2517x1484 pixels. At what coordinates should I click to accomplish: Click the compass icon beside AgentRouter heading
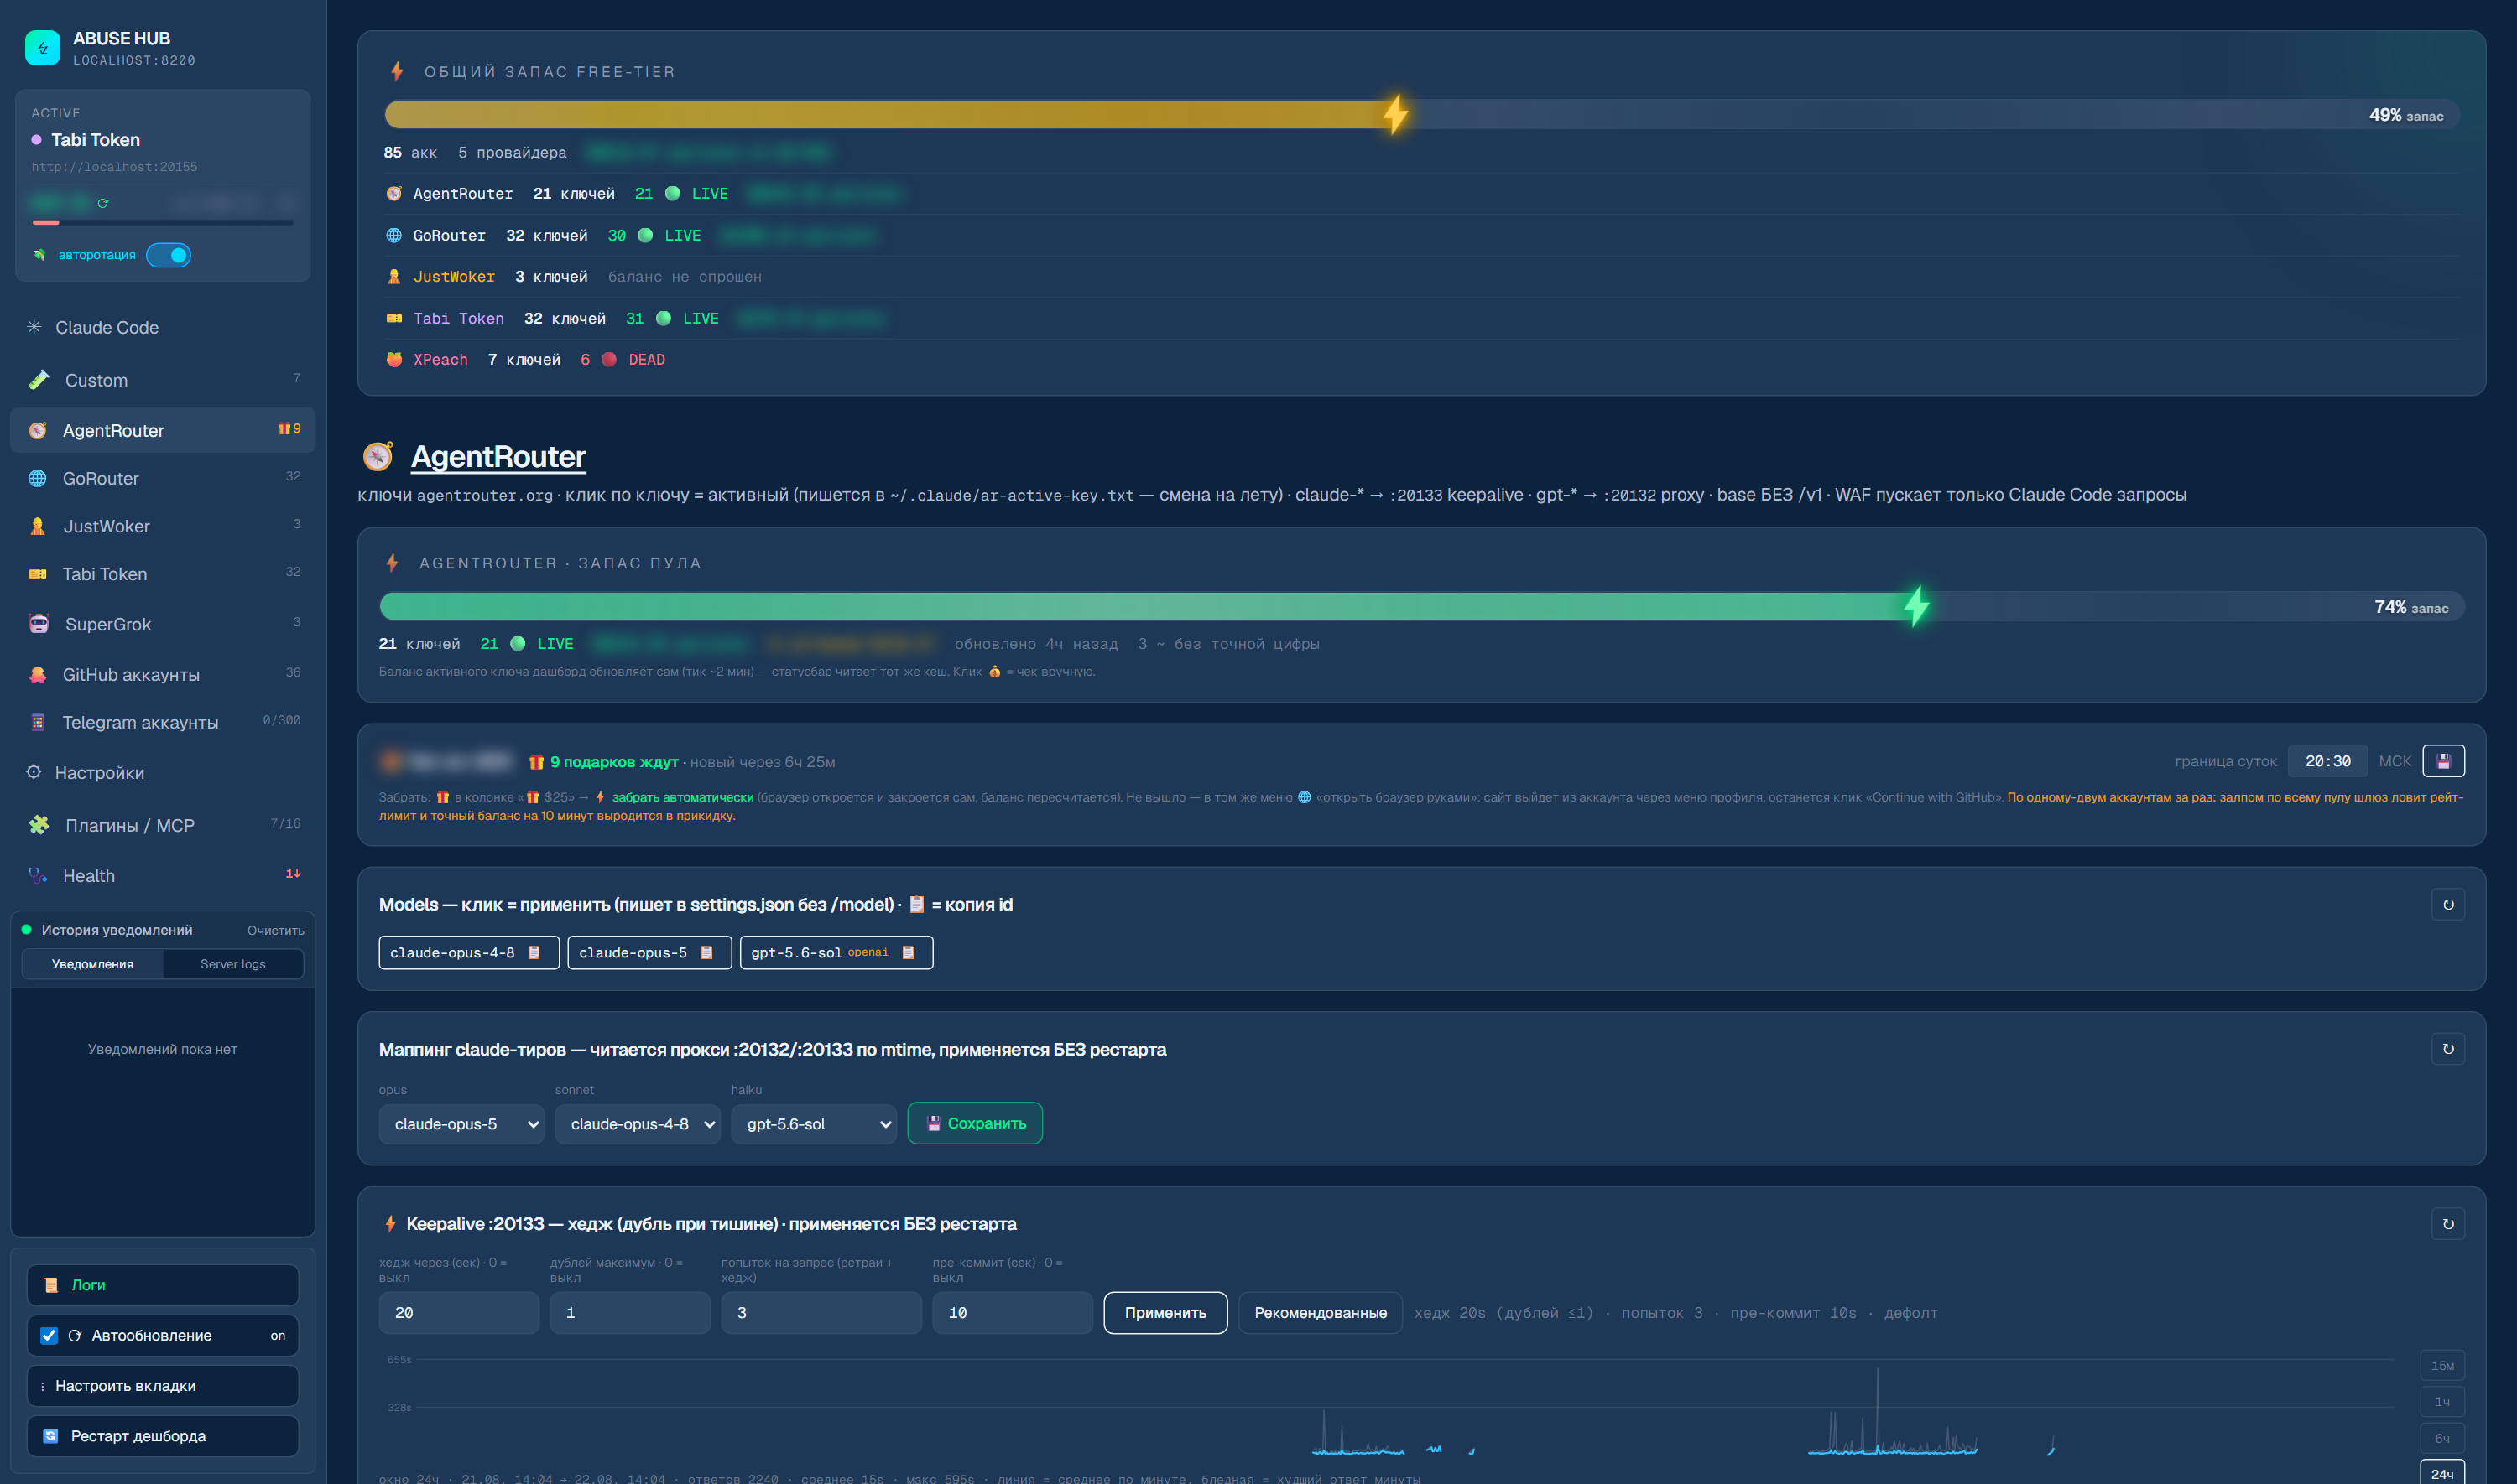pyautogui.click(x=378, y=457)
